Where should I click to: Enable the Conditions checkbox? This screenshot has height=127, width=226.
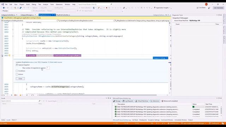pos(17,71)
